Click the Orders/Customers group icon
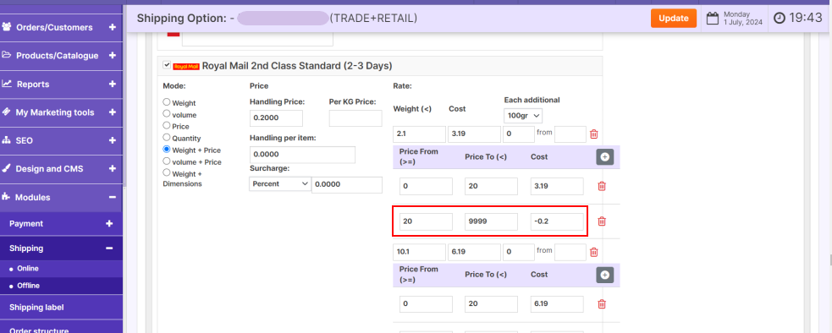 tap(7, 27)
